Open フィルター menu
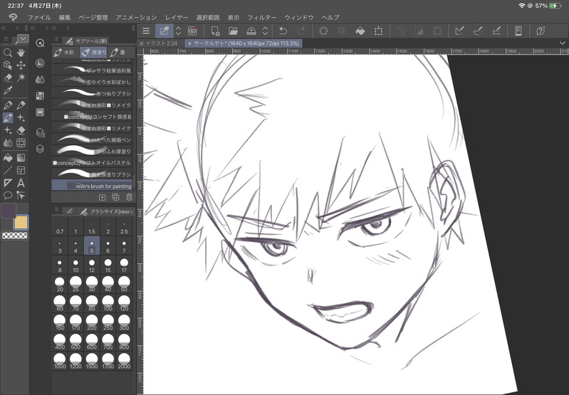Image resolution: width=569 pixels, height=395 pixels. (x=261, y=17)
